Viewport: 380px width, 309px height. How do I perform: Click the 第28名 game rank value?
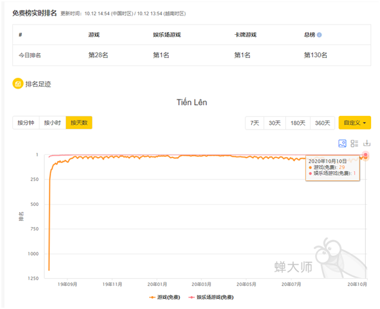[98, 55]
